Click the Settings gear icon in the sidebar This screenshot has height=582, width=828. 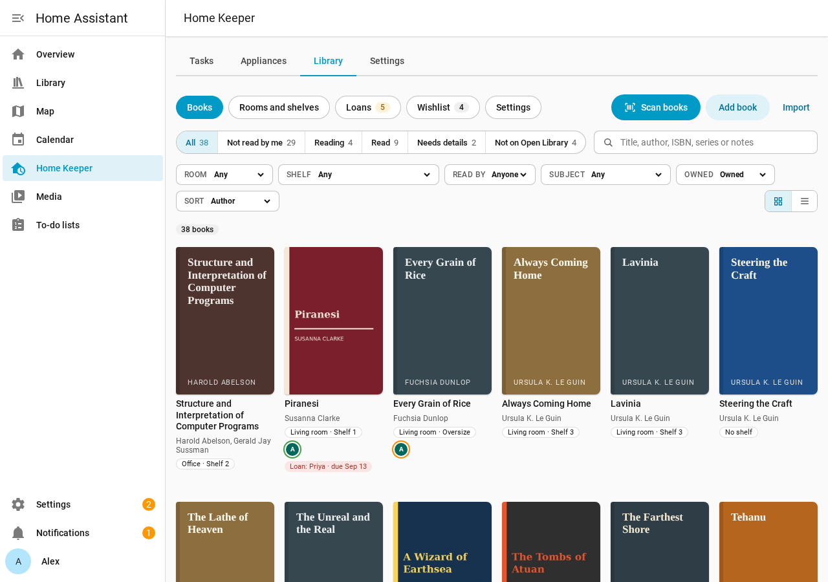[x=18, y=504]
